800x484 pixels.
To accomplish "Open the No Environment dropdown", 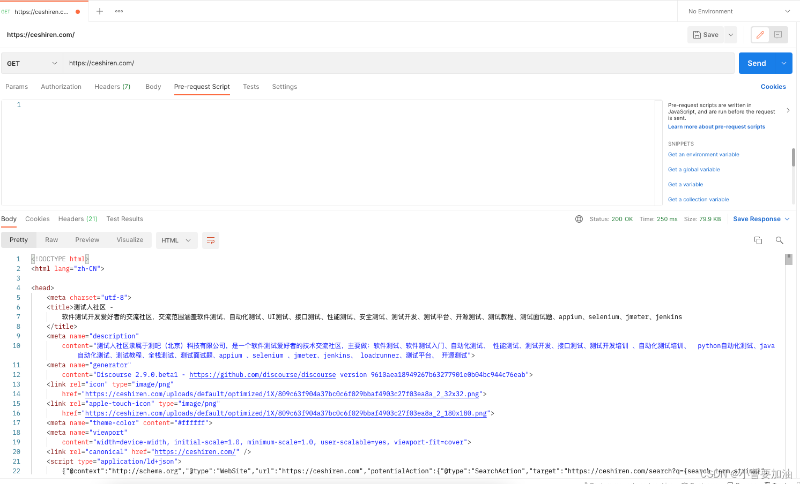I will [739, 11].
